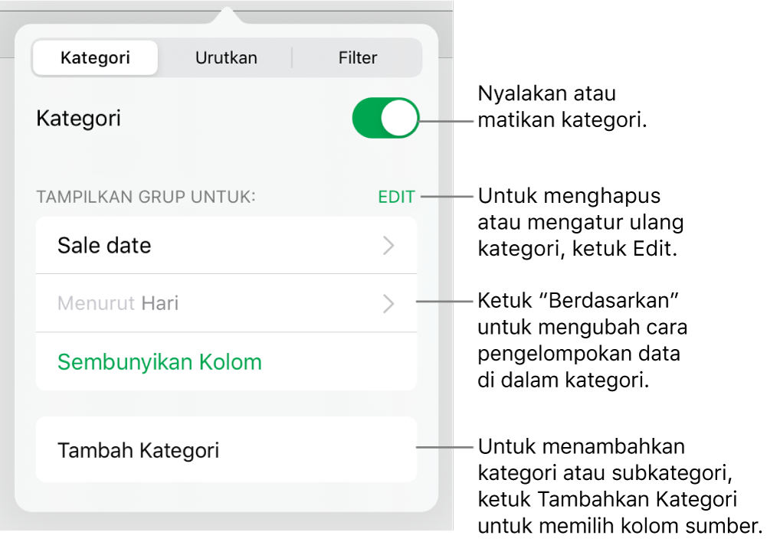Tap EDIT to manage category groups

[x=395, y=196]
